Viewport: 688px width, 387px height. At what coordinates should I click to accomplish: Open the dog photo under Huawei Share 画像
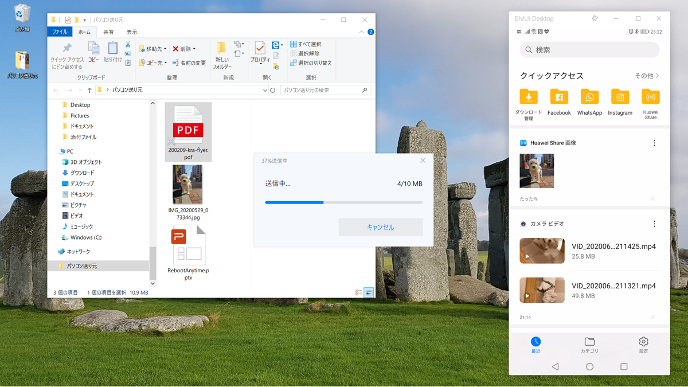click(537, 171)
